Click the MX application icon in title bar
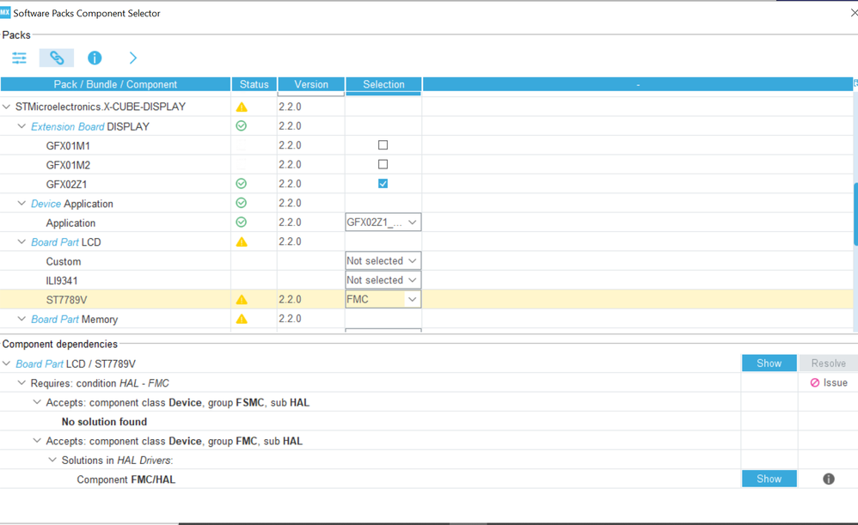 pos(5,13)
